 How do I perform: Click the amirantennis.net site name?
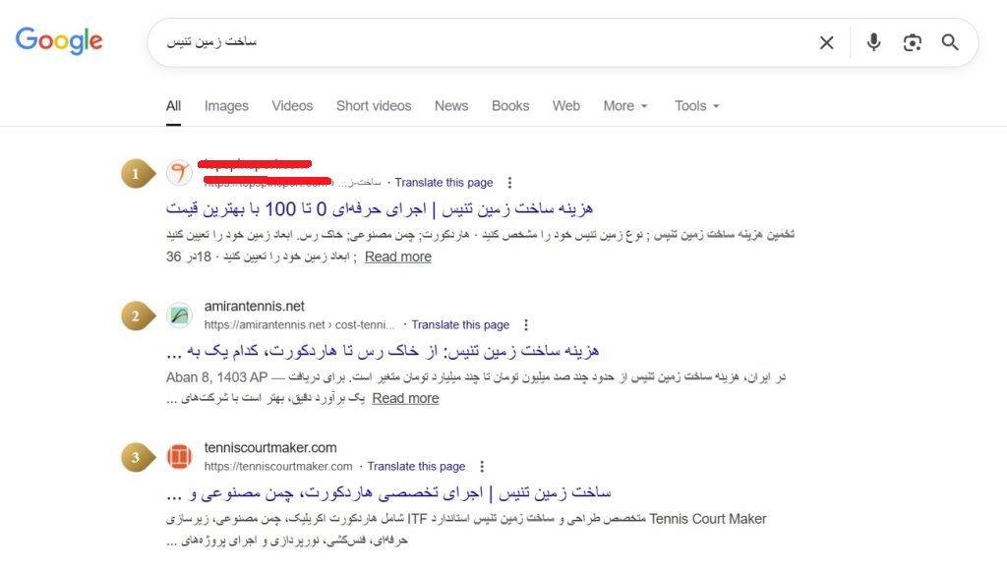coord(255,307)
